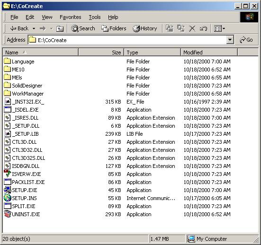Click the Delete X toolbar icon
Image resolution: width=261 pixels, height=245 pixels.
point(192,28)
